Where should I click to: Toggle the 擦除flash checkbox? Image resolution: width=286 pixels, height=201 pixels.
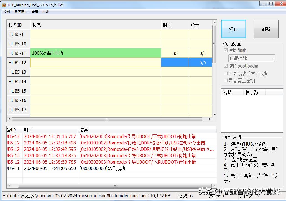click(226, 50)
